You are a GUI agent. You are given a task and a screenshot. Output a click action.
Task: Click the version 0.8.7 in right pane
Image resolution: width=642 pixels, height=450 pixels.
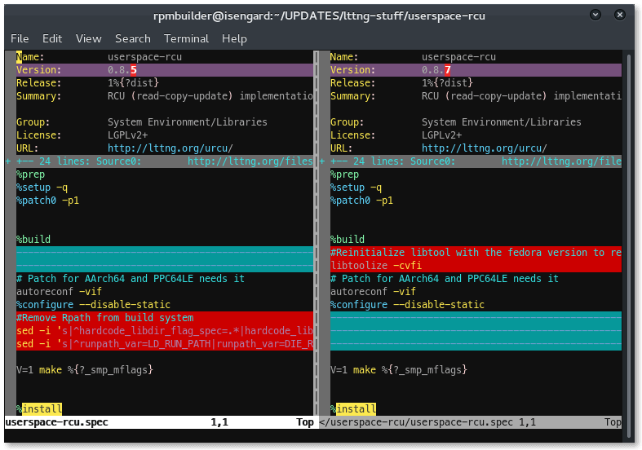pyautogui.click(x=436, y=70)
